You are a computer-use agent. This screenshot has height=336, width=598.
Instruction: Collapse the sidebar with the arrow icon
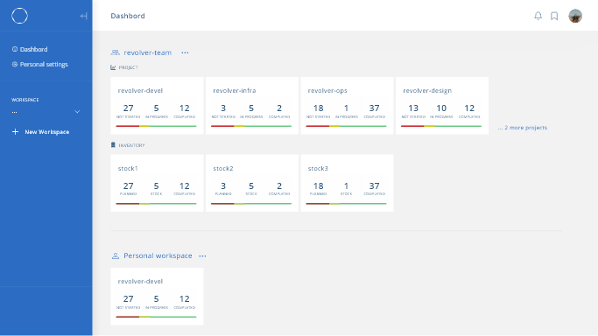[x=83, y=16]
